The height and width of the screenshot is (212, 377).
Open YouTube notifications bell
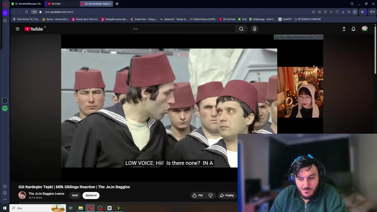coord(353,29)
